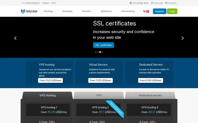This screenshot has height=123, width=198.
Task: Switch to the VPS tab
Action: (x=99, y=95)
